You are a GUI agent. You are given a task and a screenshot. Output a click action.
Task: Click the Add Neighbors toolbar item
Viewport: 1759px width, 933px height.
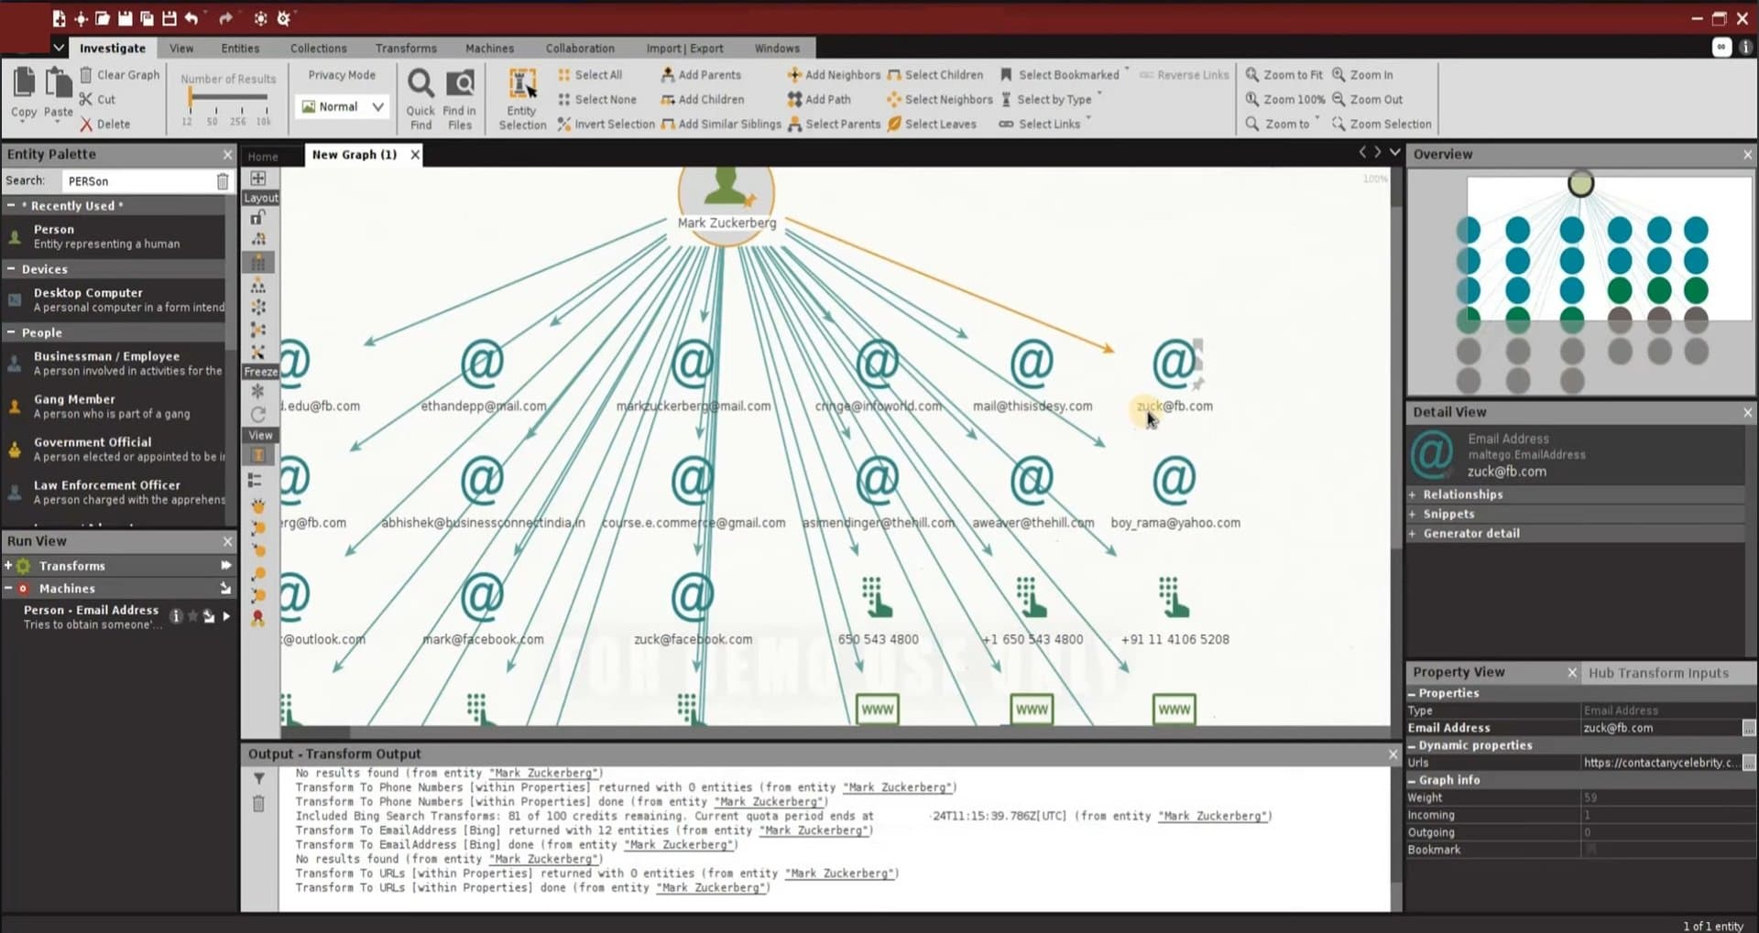pyautogui.click(x=834, y=75)
